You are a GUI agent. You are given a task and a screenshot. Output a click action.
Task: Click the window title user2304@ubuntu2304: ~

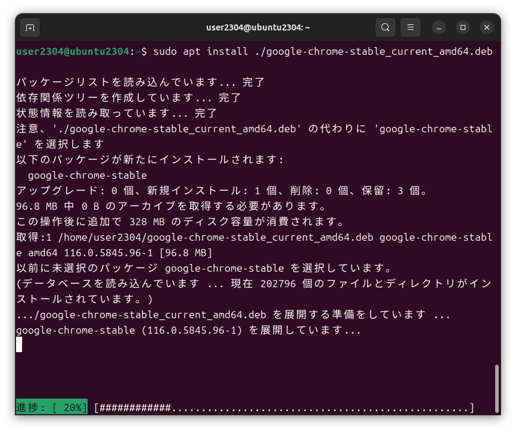tap(258, 27)
